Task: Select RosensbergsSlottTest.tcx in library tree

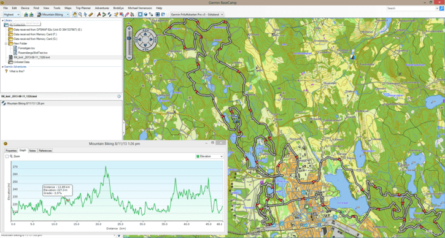Action: pyautogui.click(x=33, y=53)
